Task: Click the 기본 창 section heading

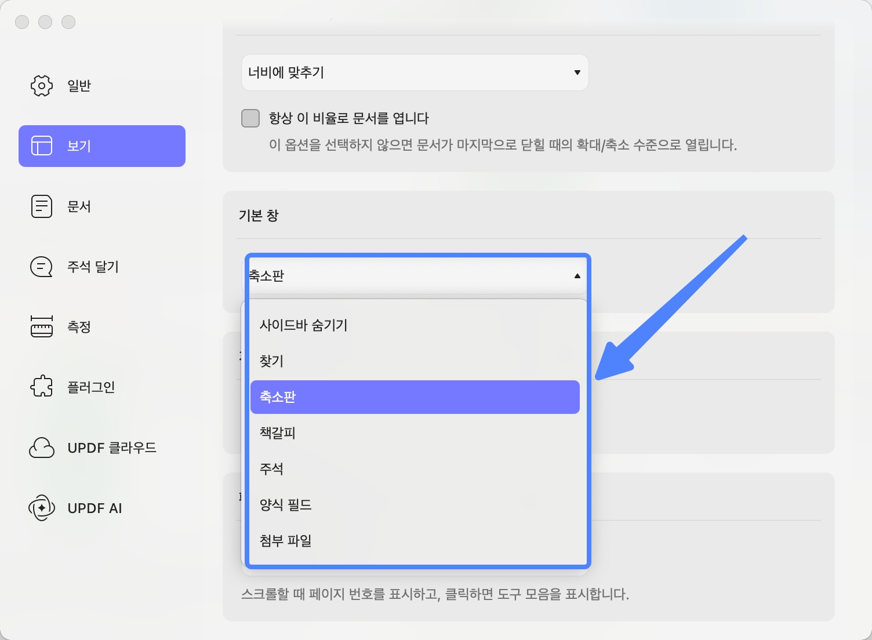Action: [x=259, y=216]
